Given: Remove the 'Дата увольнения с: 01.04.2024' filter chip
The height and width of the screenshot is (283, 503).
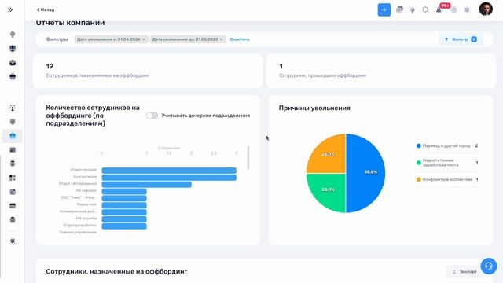Looking at the screenshot, I should coord(144,39).
